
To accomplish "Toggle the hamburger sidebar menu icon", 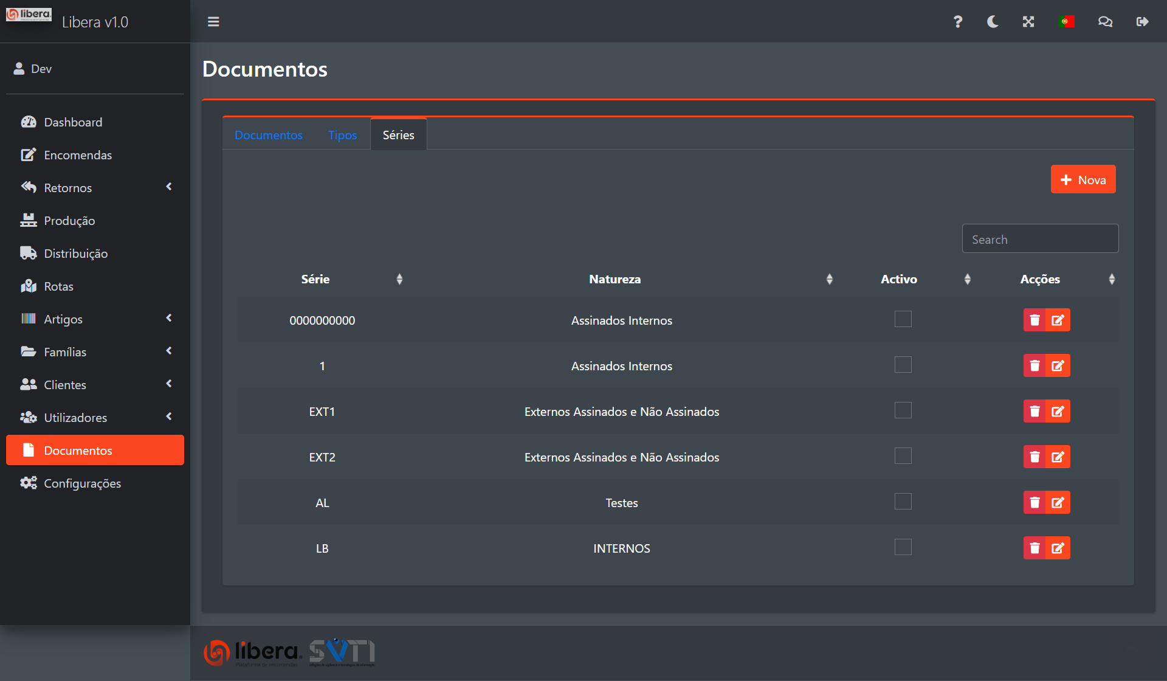I will 213,22.
